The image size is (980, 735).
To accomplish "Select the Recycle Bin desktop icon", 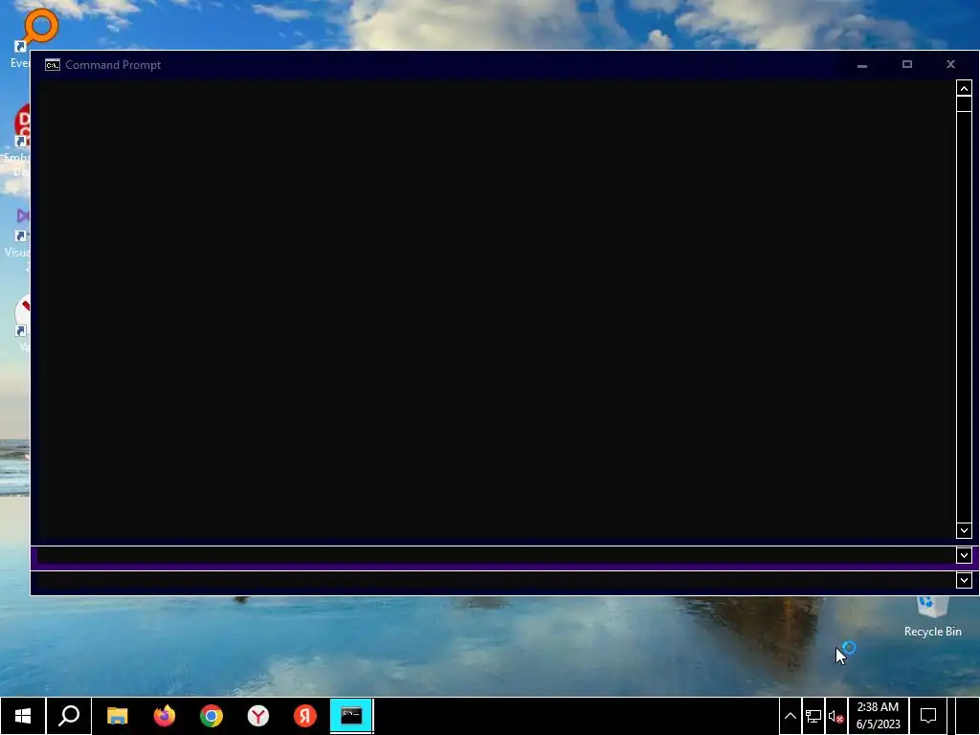I will click(932, 617).
